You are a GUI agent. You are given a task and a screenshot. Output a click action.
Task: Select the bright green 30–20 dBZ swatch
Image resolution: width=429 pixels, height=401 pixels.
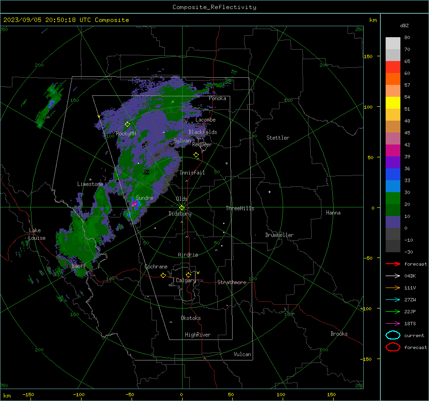393,198
